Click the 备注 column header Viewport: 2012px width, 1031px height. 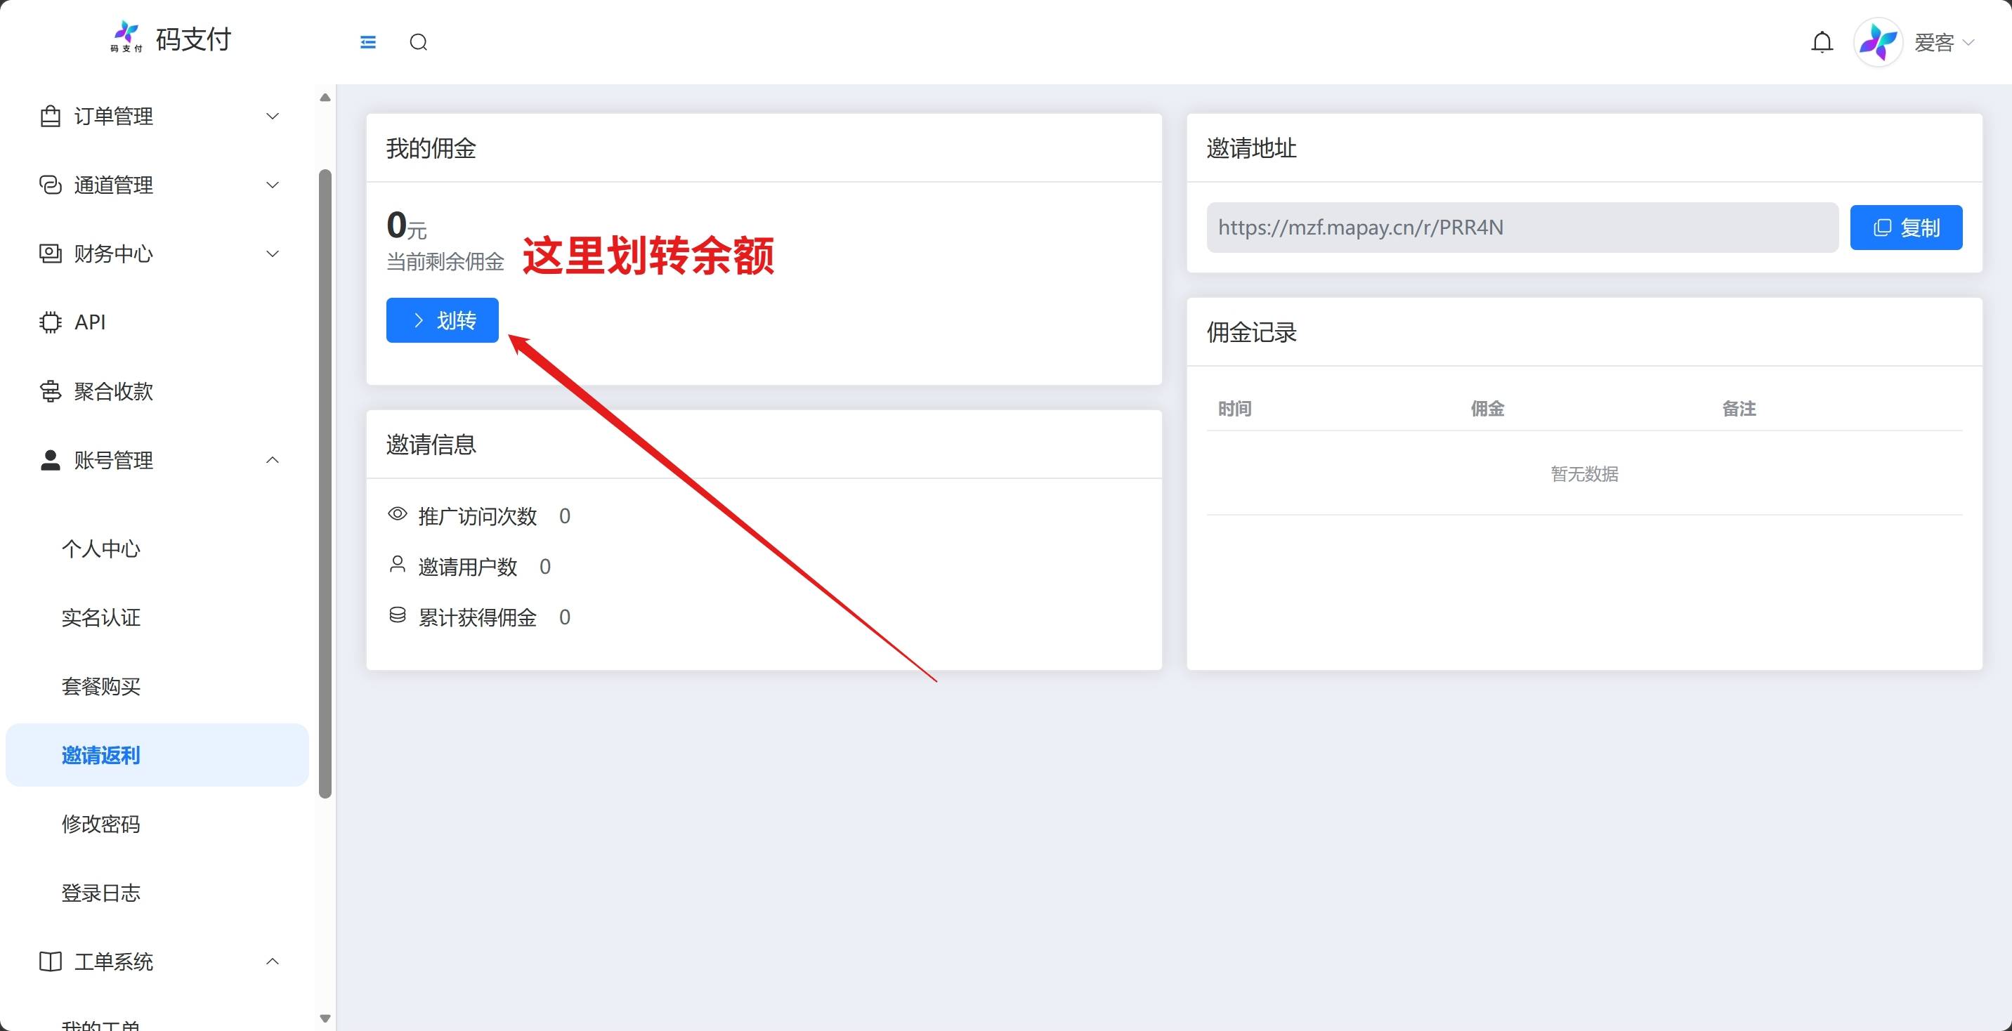(x=1739, y=409)
